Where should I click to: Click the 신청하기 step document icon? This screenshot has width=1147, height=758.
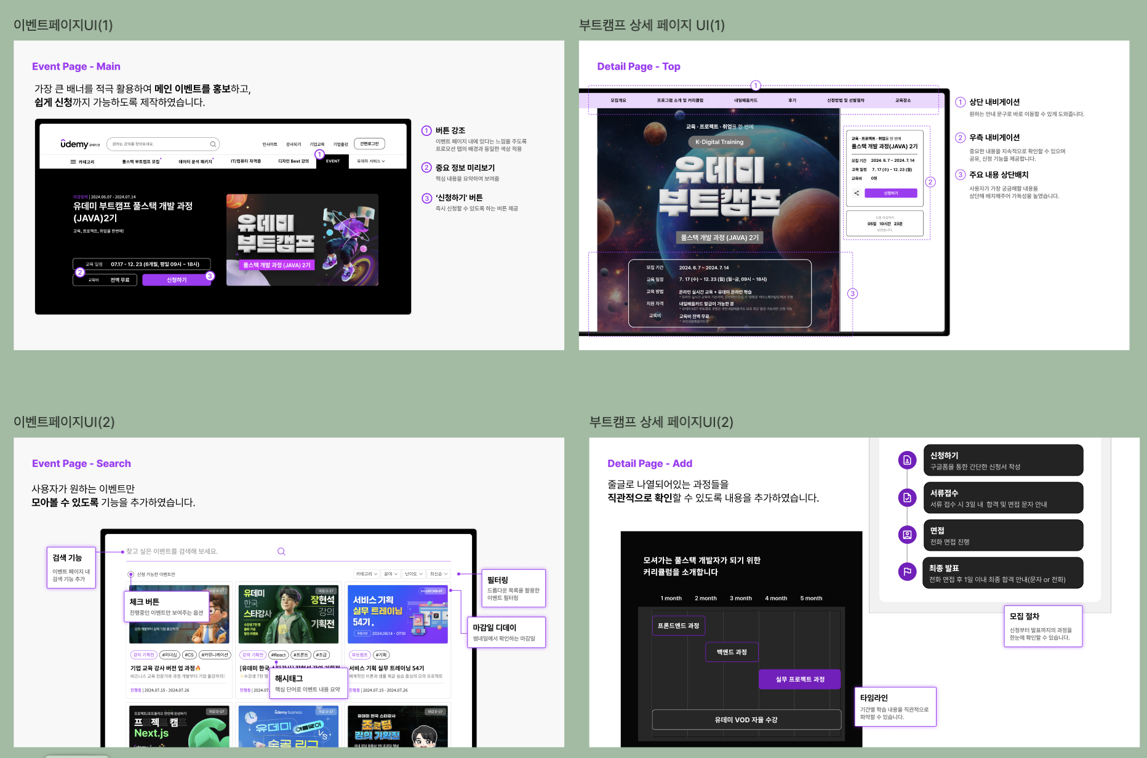click(x=907, y=460)
